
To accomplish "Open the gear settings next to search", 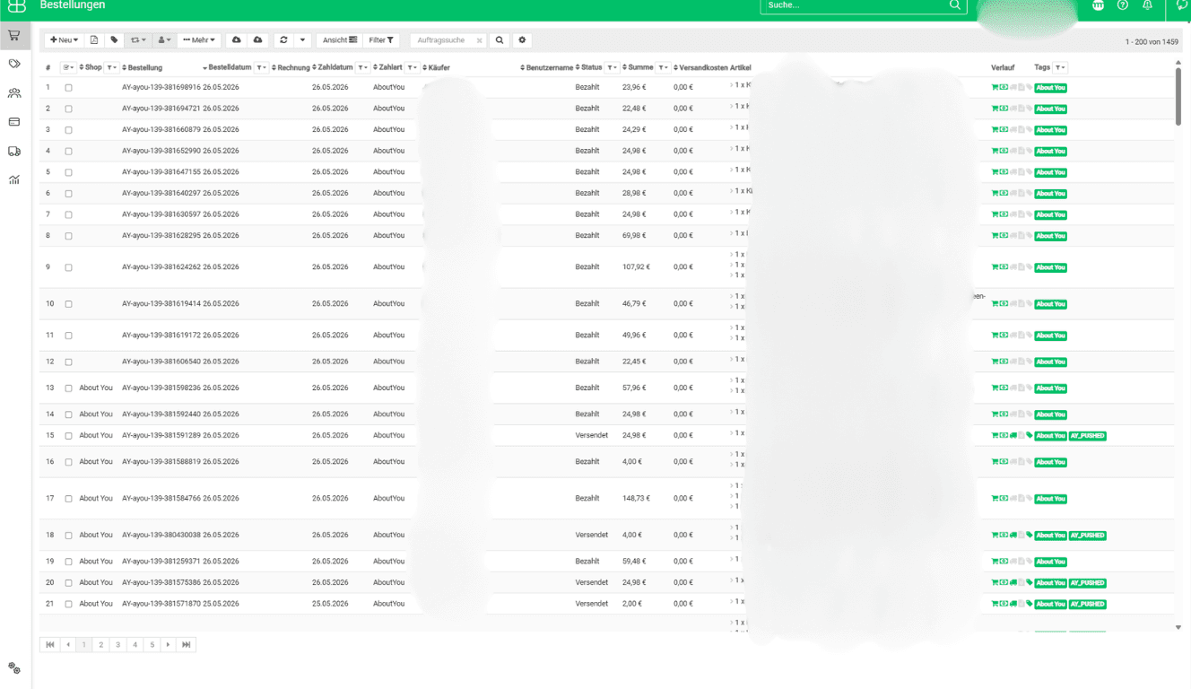I will click(x=522, y=40).
